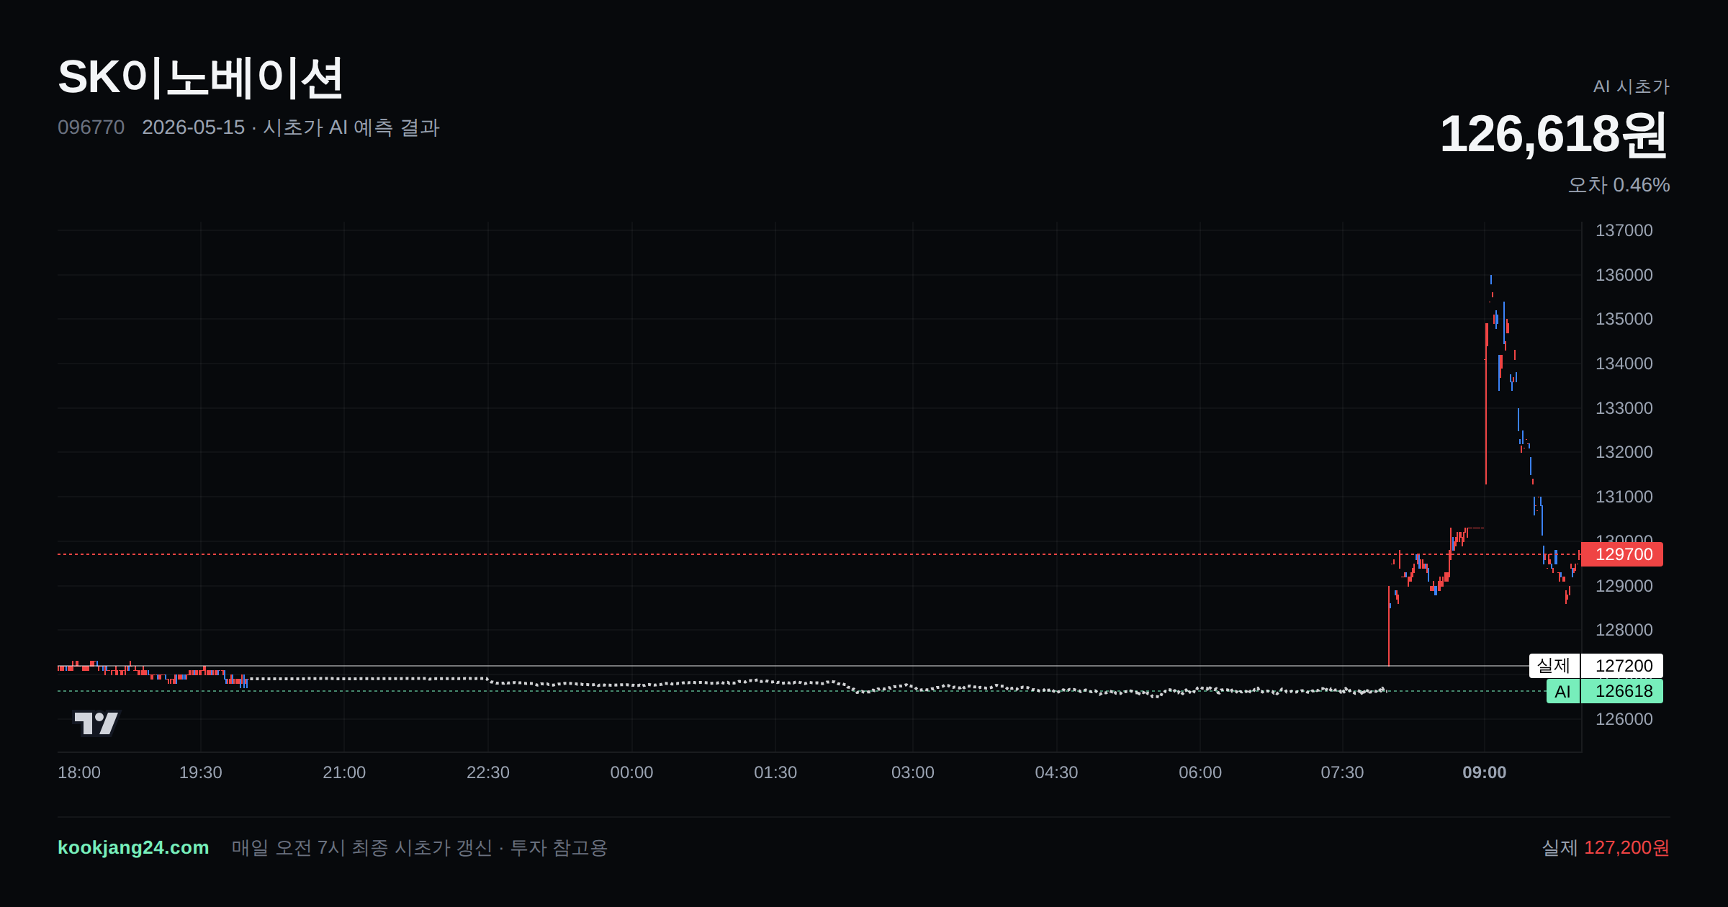1728x907 pixels.
Task: Click the 132000 price axis label
Action: pyautogui.click(x=1624, y=452)
